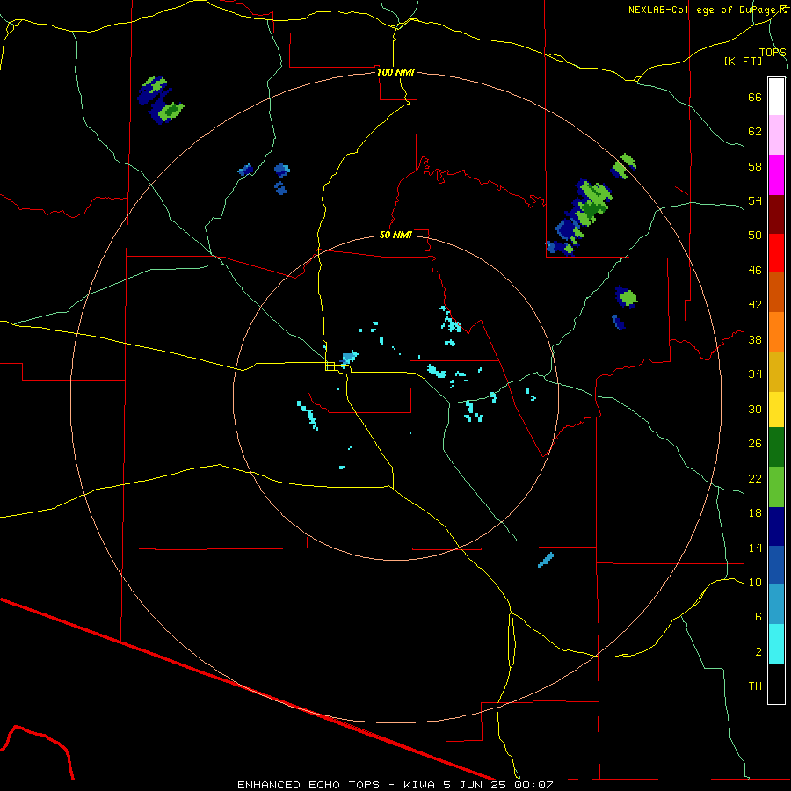Click the "54" legend value
Image resolution: width=791 pixels, height=791 pixels.
(x=755, y=200)
